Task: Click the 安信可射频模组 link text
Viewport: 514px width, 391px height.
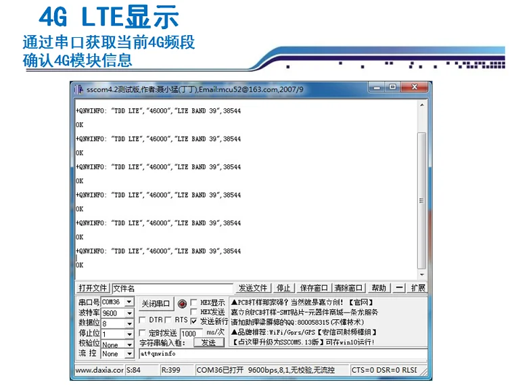Action: click(347, 332)
